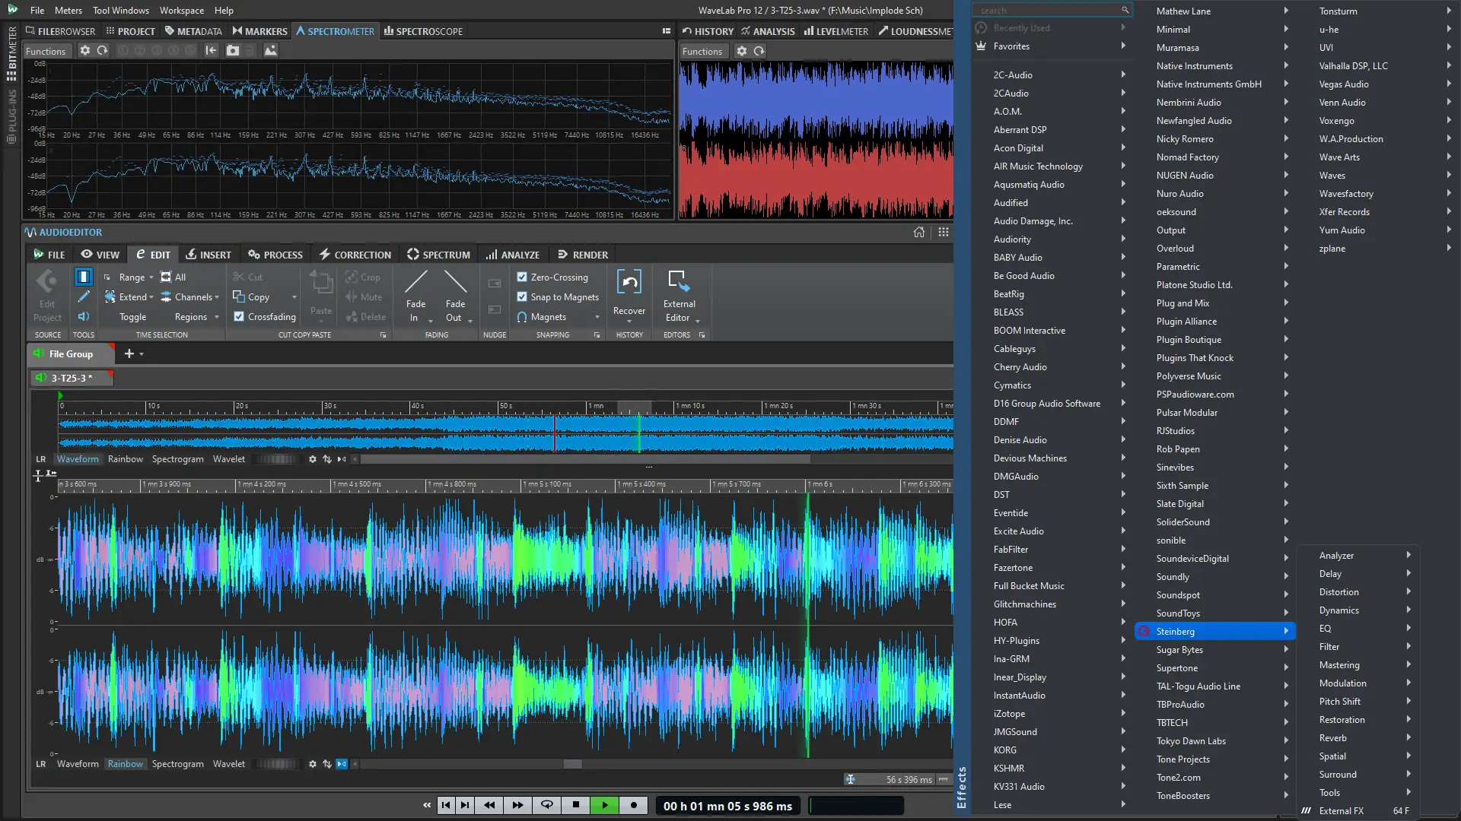Click the Record button in transport bar
The height and width of the screenshot is (821, 1461).
(634, 805)
